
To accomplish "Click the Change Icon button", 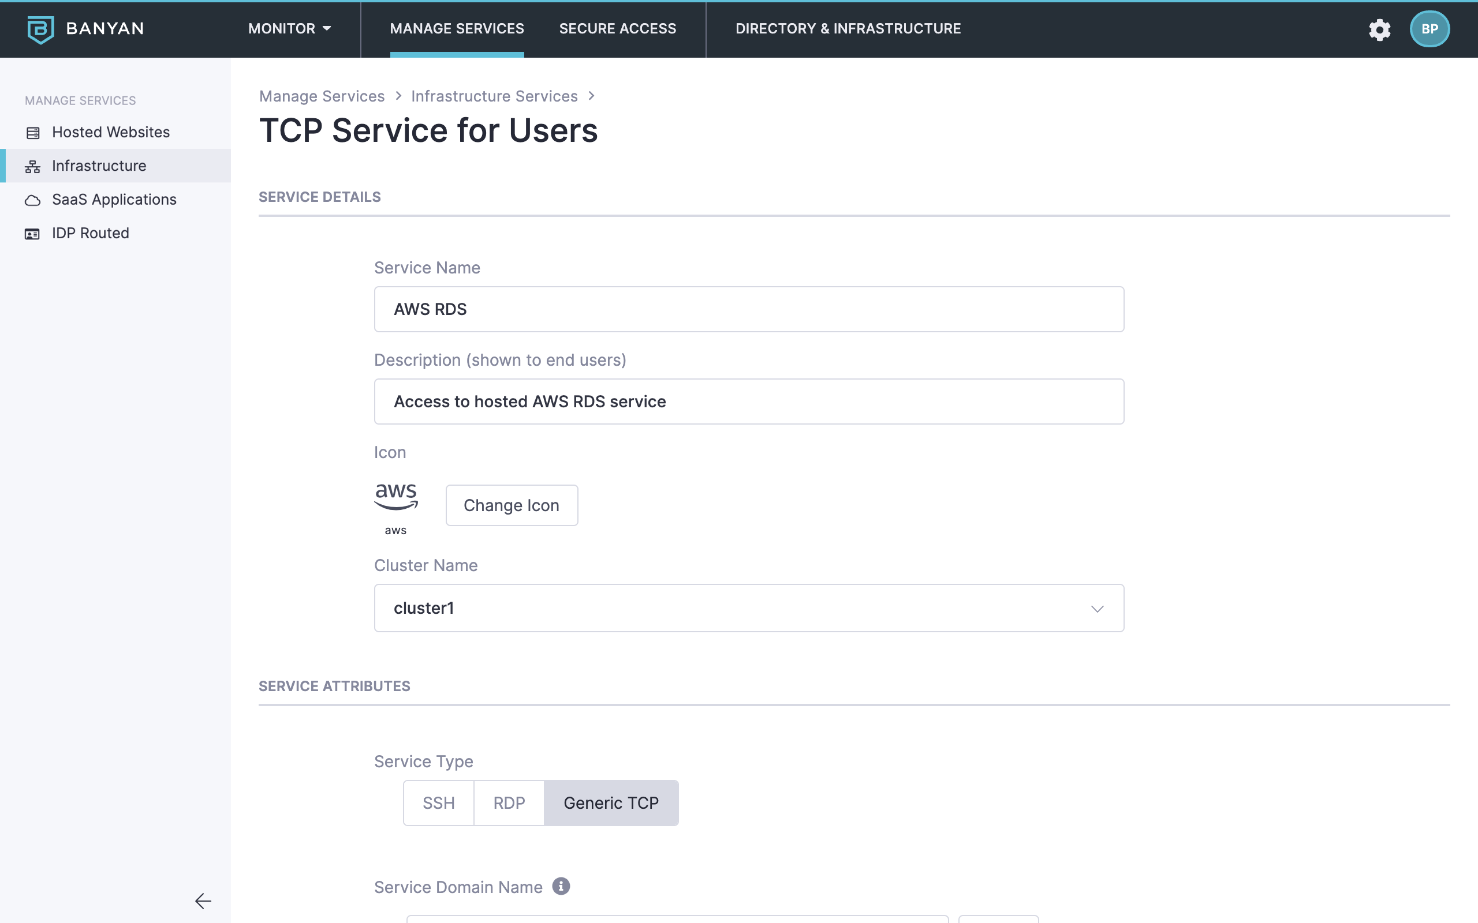I will click(x=512, y=505).
